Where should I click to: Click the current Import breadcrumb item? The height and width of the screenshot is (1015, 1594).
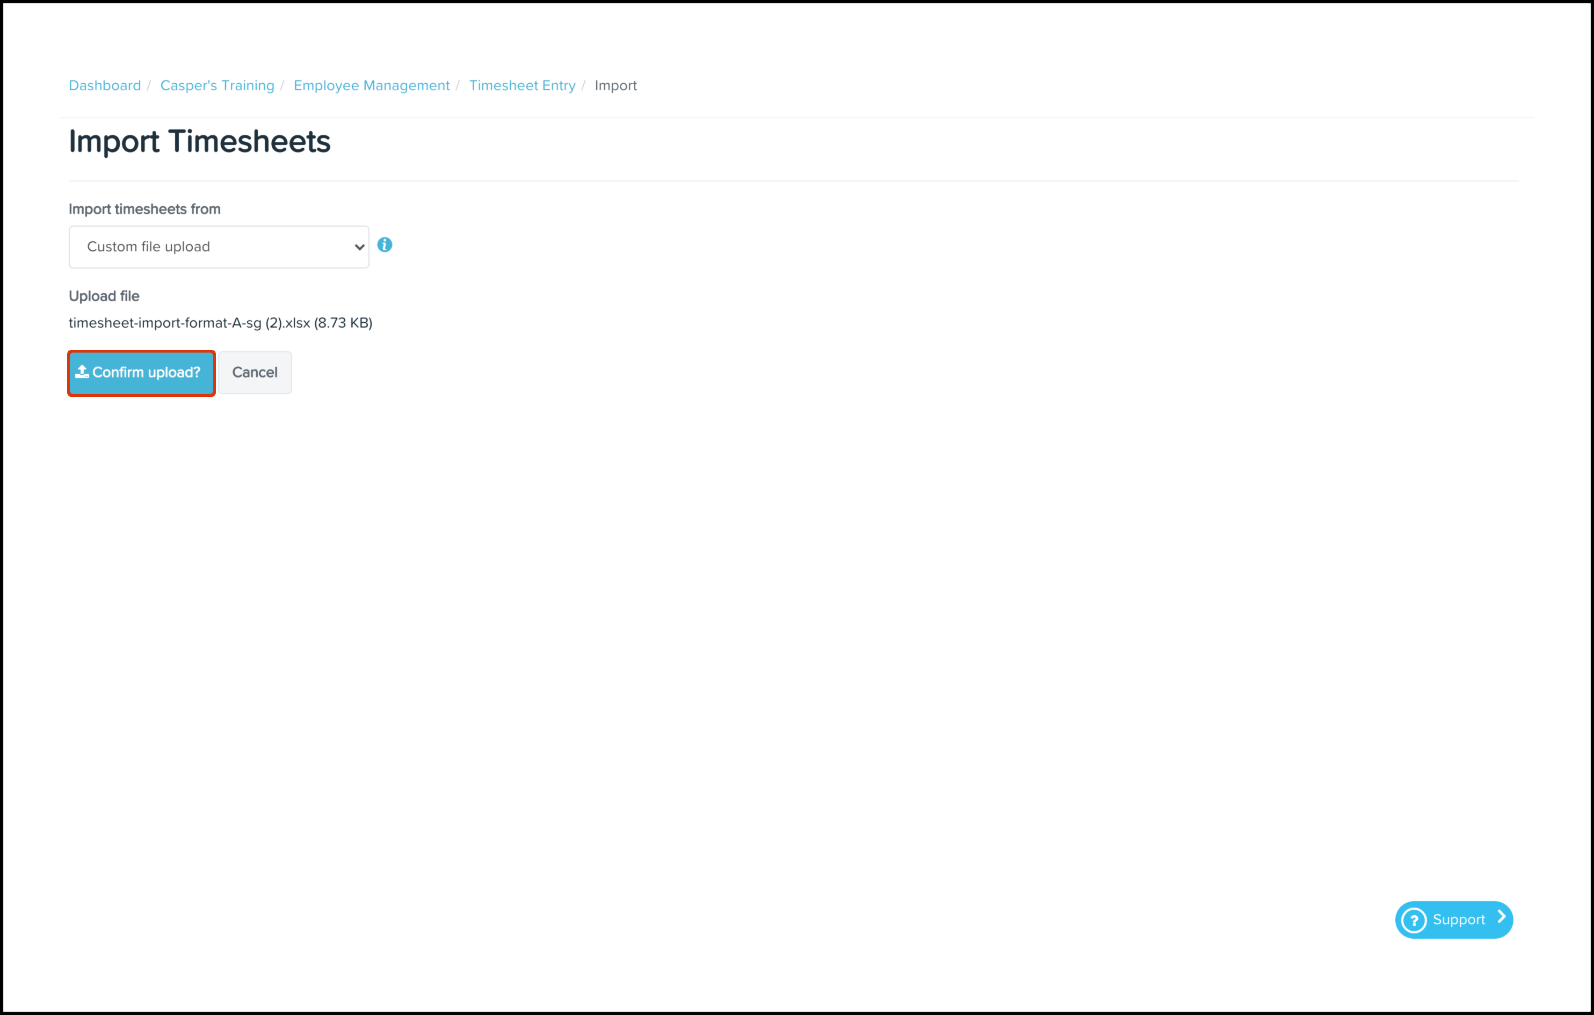615,85
